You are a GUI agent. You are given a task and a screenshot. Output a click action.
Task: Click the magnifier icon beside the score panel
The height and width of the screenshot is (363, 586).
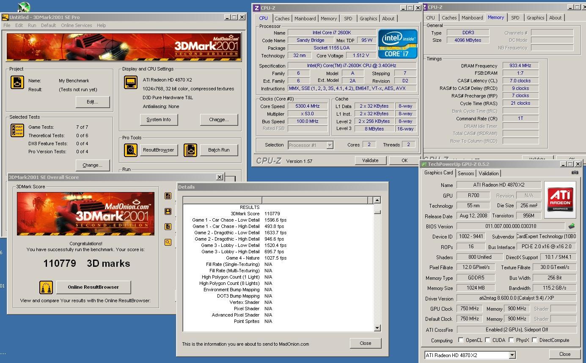(x=168, y=242)
